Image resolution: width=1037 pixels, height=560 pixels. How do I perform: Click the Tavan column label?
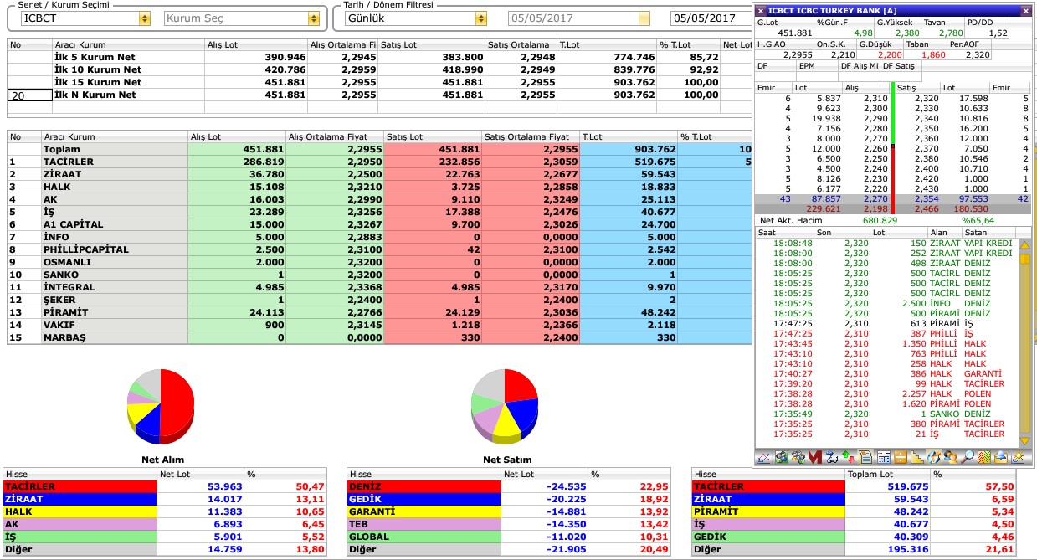tap(934, 23)
